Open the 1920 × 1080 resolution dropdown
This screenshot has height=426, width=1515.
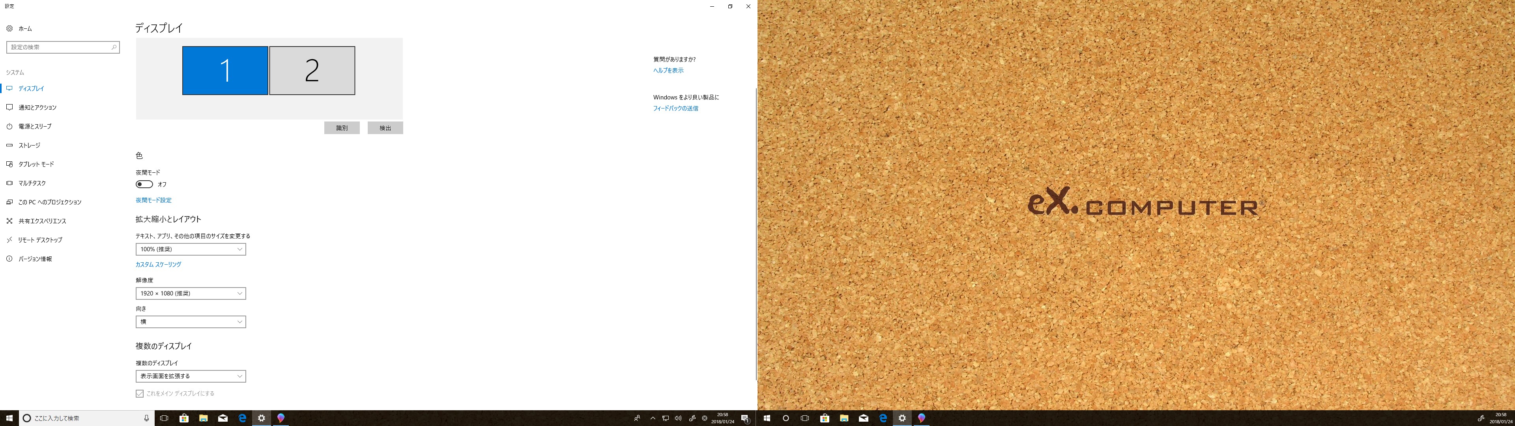(191, 293)
